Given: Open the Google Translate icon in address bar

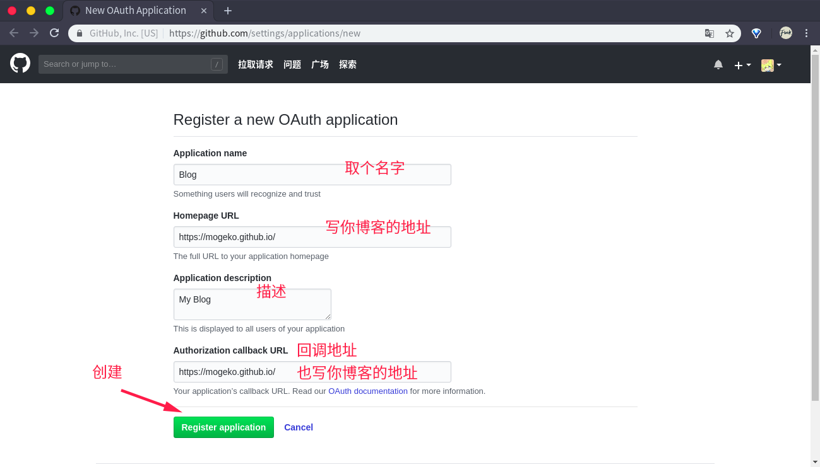Looking at the screenshot, I should pyautogui.click(x=710, y=33).
